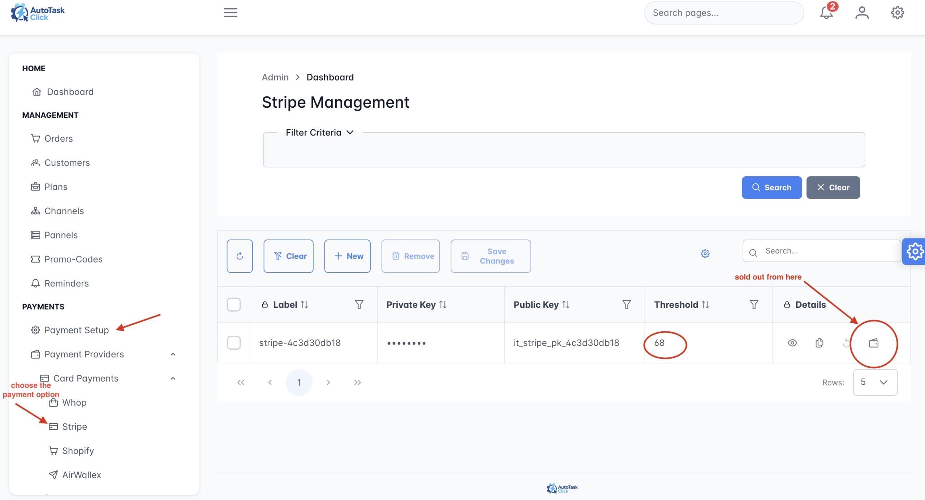Refresh the Stripe table
The image size is (925, 500).
point(240,256)
